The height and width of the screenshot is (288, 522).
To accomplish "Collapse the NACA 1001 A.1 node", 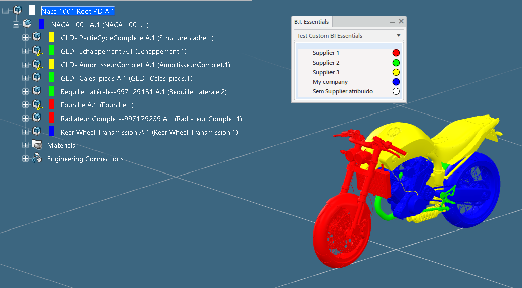I will coord(16,24).
